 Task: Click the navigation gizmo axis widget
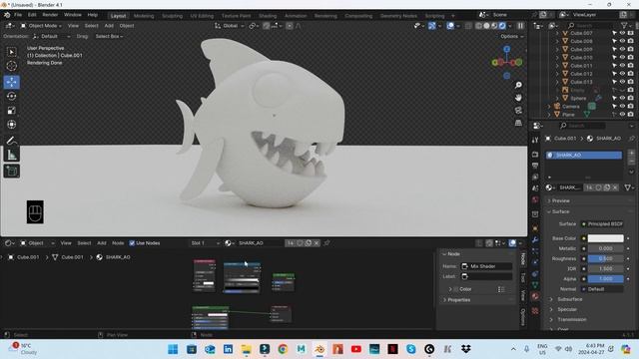506,62
